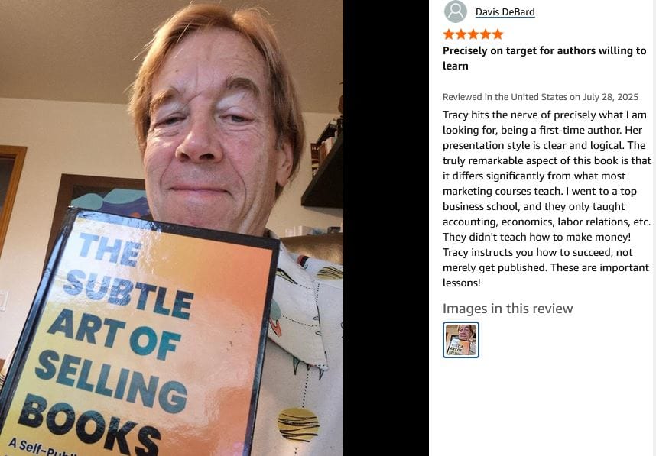Click the yellow striped circle on the shirt
656x456 pixels.
click(298, 425)
